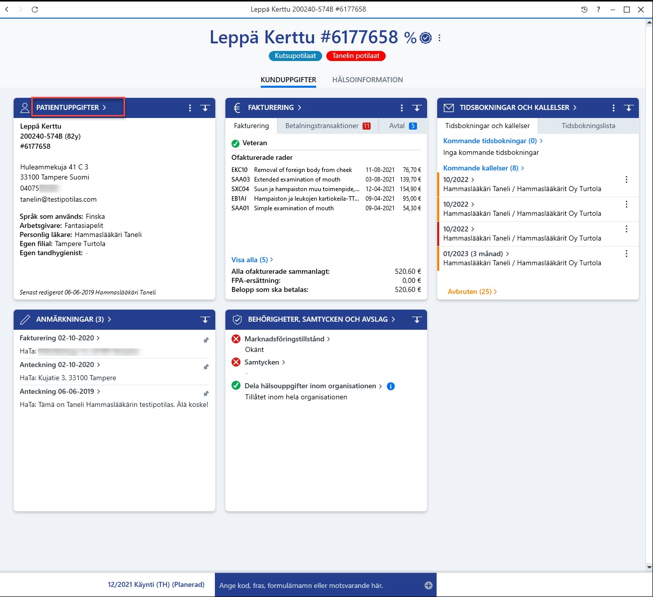This screenshot has height=597, width=653.
Task: Open the Anmärkningar (3) heading
Action: point(74,319)
